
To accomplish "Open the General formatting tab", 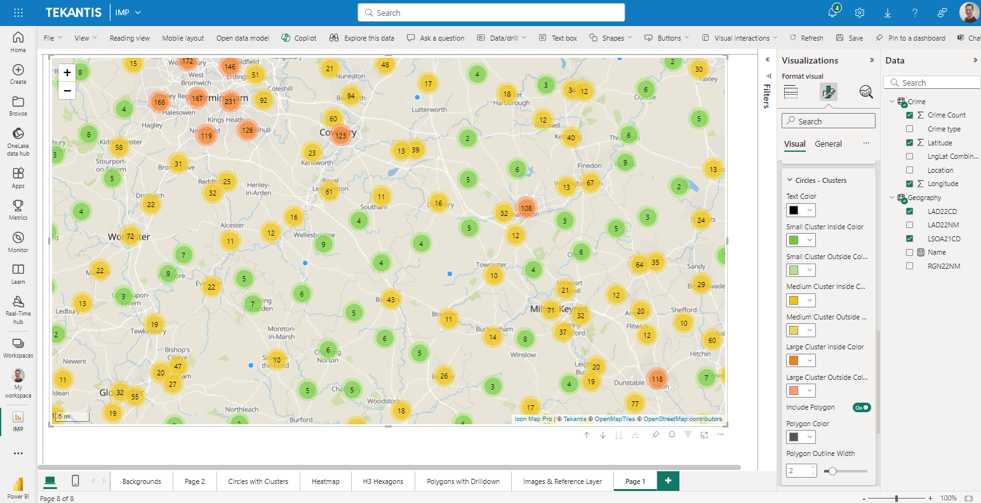I will pyautogui.click(x=828, y=144).
